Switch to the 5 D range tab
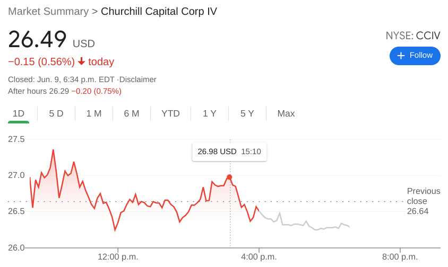Screen dimensions: 448x267 tap(56, 113)
